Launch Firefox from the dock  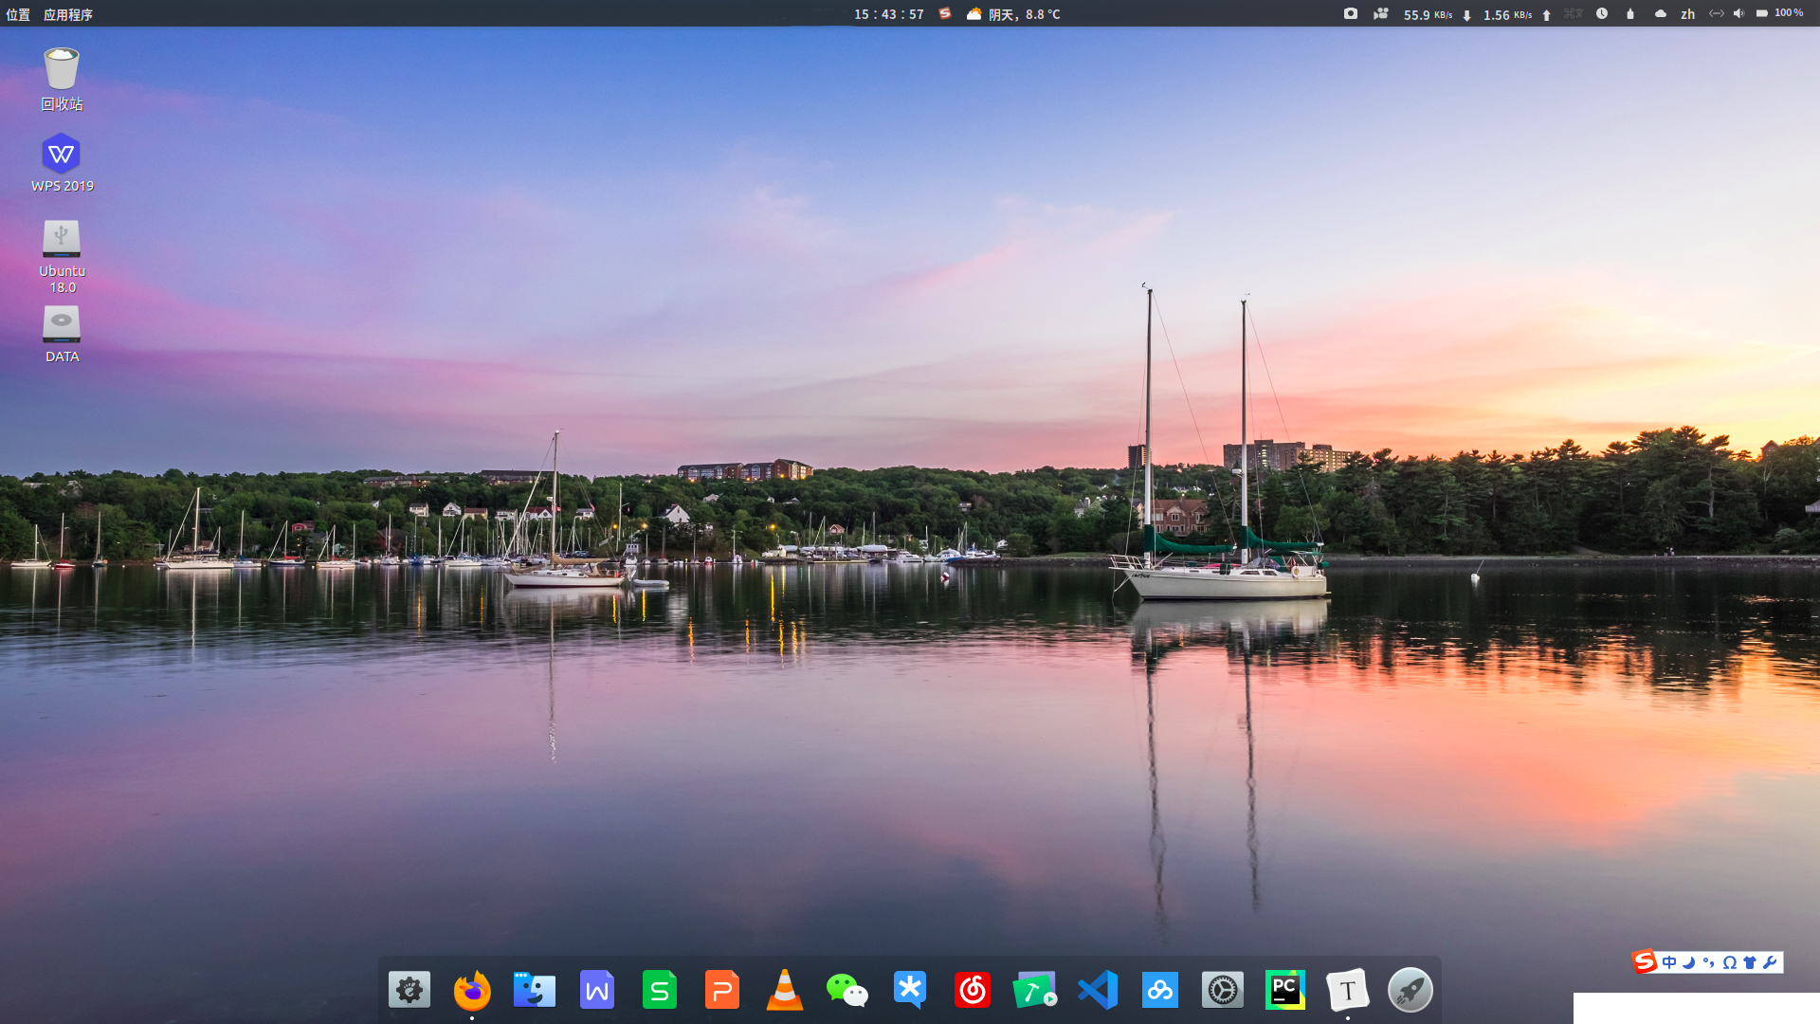(x=472, y=991)
